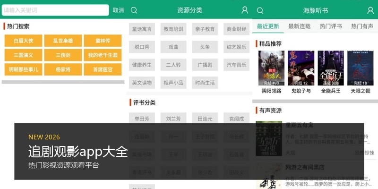Select 戏曲 category

[173, 47]
